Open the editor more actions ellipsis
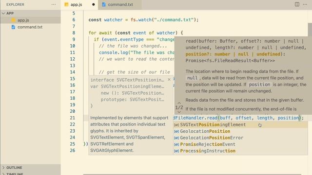Viewport: 312px width, 175px height. pyautogui.click(x=305, y=4)
